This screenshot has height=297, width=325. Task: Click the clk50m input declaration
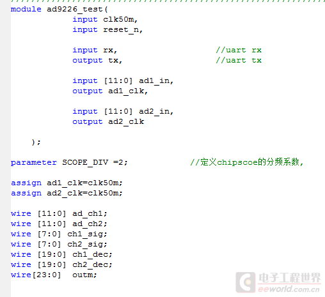105,20
